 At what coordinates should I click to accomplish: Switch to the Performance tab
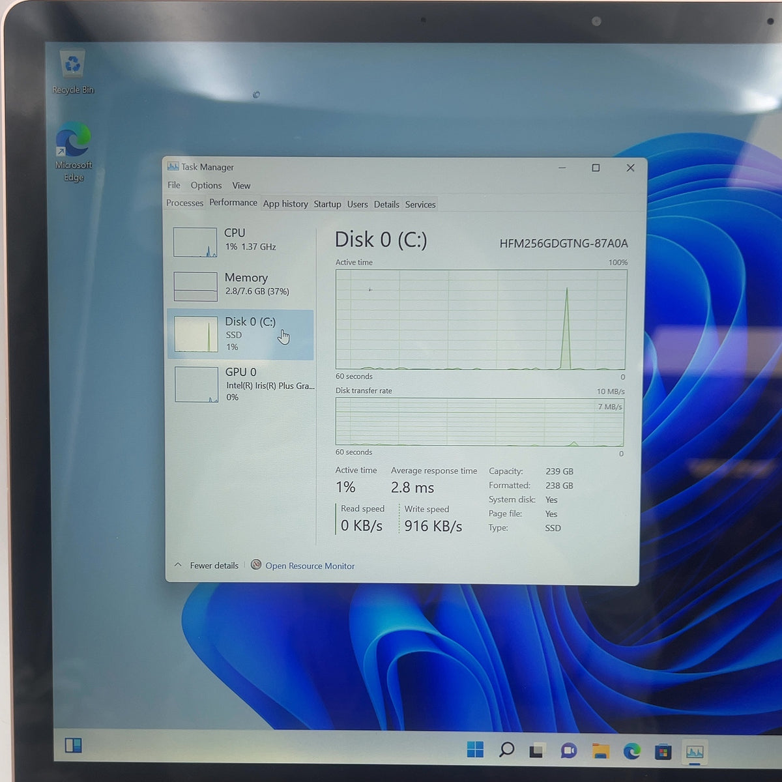pos(233,203)
